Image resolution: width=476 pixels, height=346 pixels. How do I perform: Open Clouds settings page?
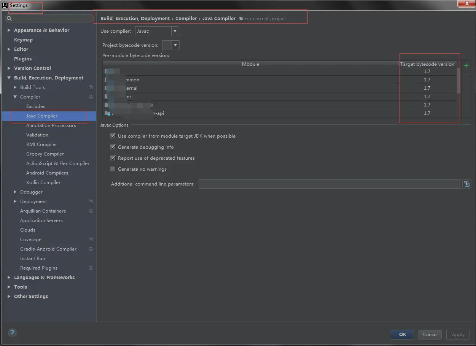point(28,230)
